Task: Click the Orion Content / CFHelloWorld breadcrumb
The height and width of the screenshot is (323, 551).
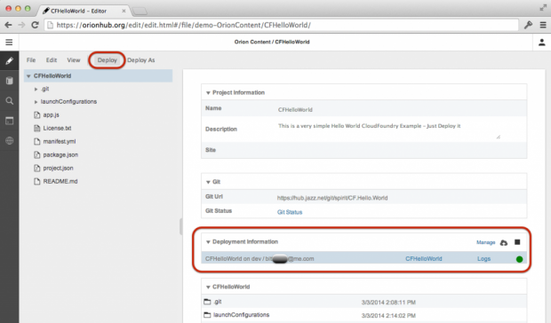Action: tap(272, 42)
